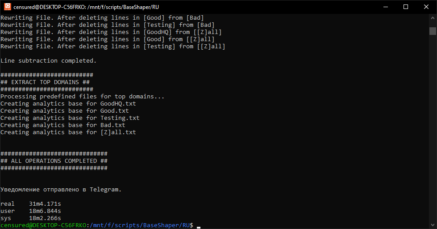Click the 'ALL OPERATIONS COMPLETED' heading
Viewport: 437px width, 229px height.
pyautogui.click(x=54, y=161)
